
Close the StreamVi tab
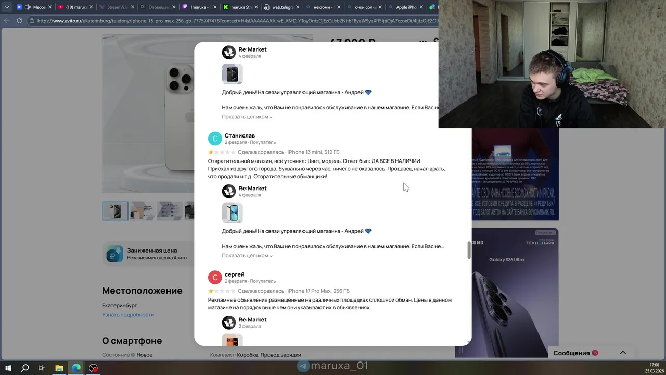(x=132, y=7)
